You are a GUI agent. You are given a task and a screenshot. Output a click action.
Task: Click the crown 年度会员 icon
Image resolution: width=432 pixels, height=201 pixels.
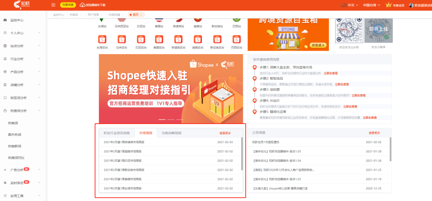point(388,5)
